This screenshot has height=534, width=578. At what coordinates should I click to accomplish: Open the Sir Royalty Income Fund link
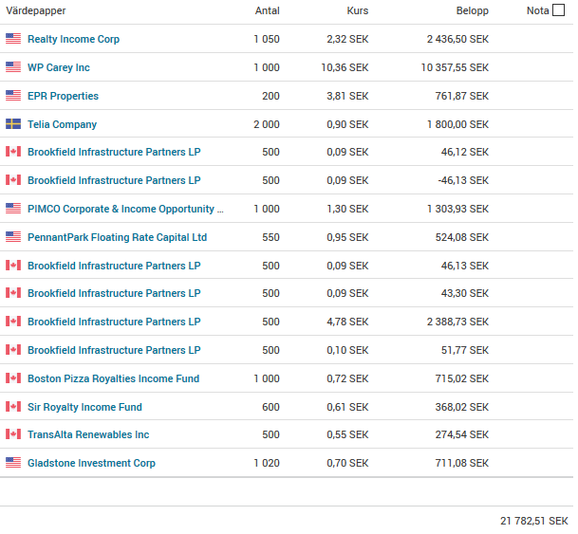pyautogui.click(x=84, y=407)
